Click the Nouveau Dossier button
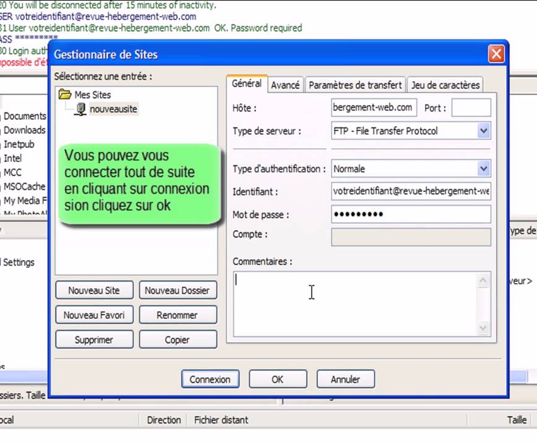The image size is (537, 445). [x=178, y=290]
